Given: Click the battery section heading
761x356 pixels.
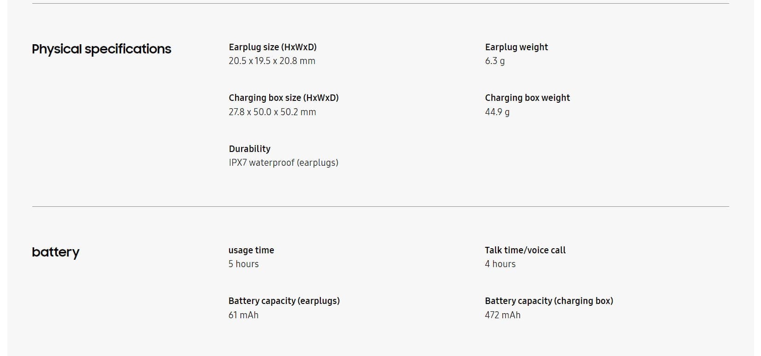Looking at the screenshot, I should (x=55, y=252).
